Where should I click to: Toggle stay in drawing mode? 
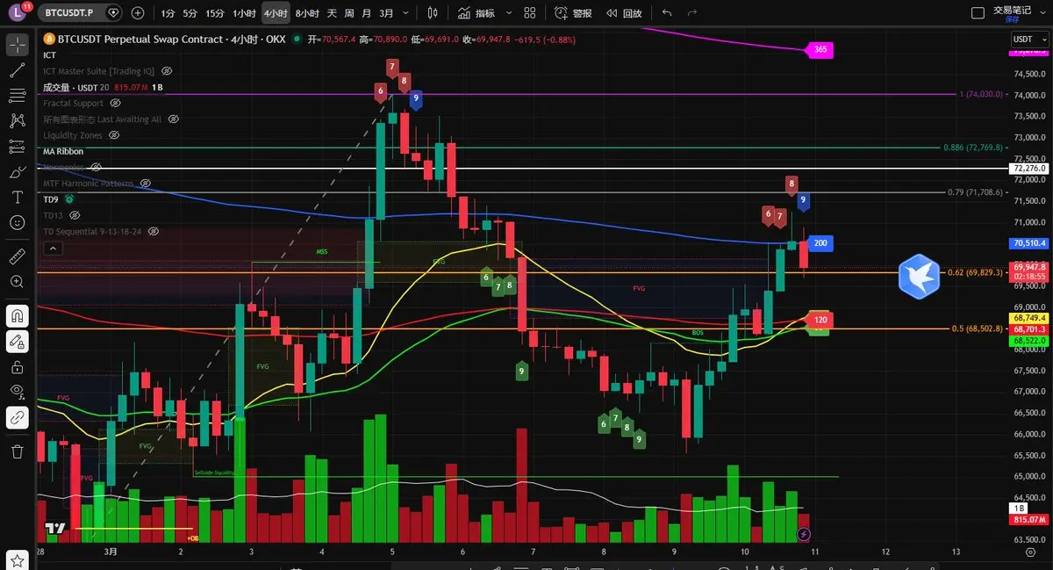[17, 342]
